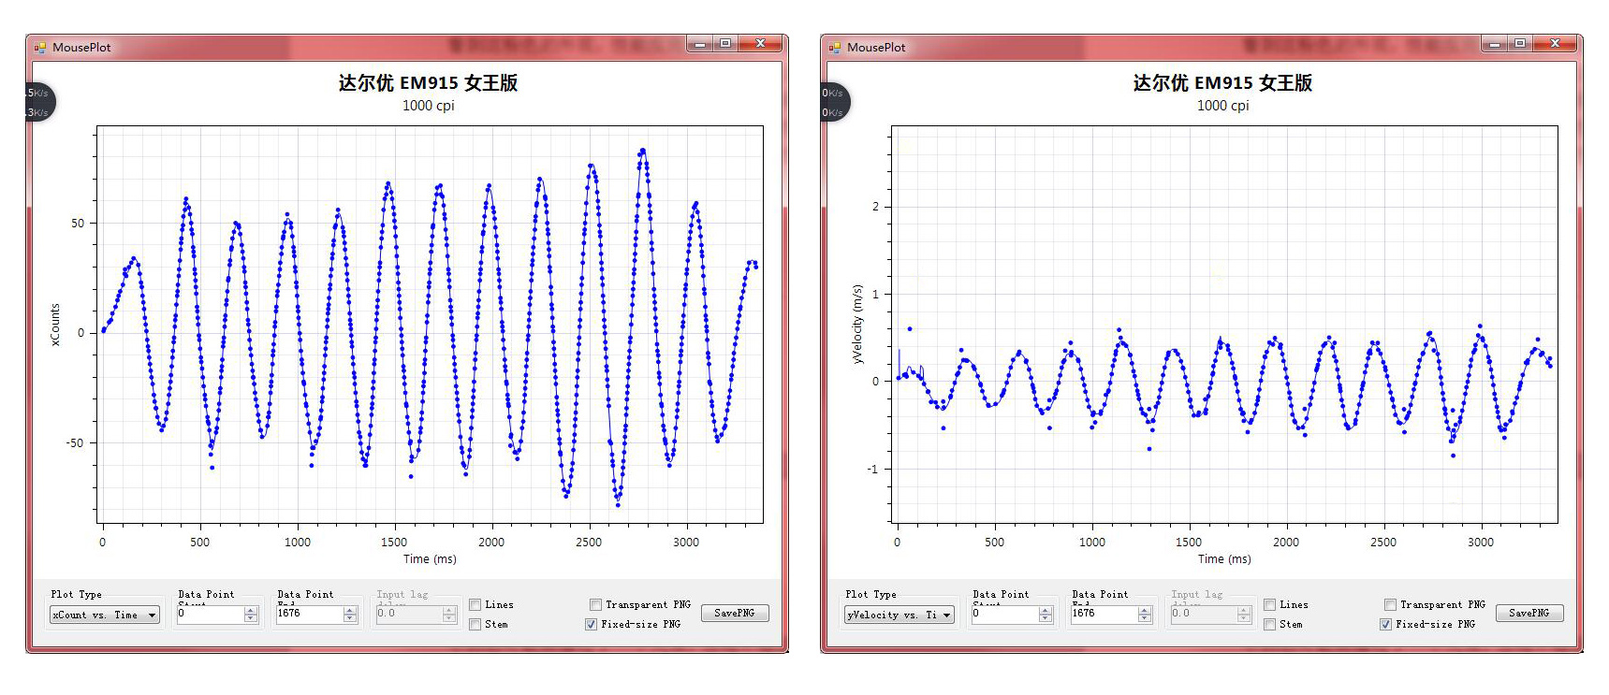Image resolution: width=1609 pixels, height=695 pixels.
Task: Click stepper arrows of right window Data Point End
Action: (1145, 615)
